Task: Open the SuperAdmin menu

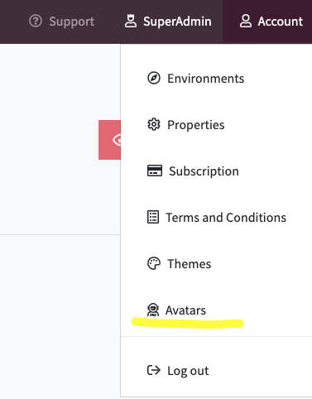Action: coord(168,22)
